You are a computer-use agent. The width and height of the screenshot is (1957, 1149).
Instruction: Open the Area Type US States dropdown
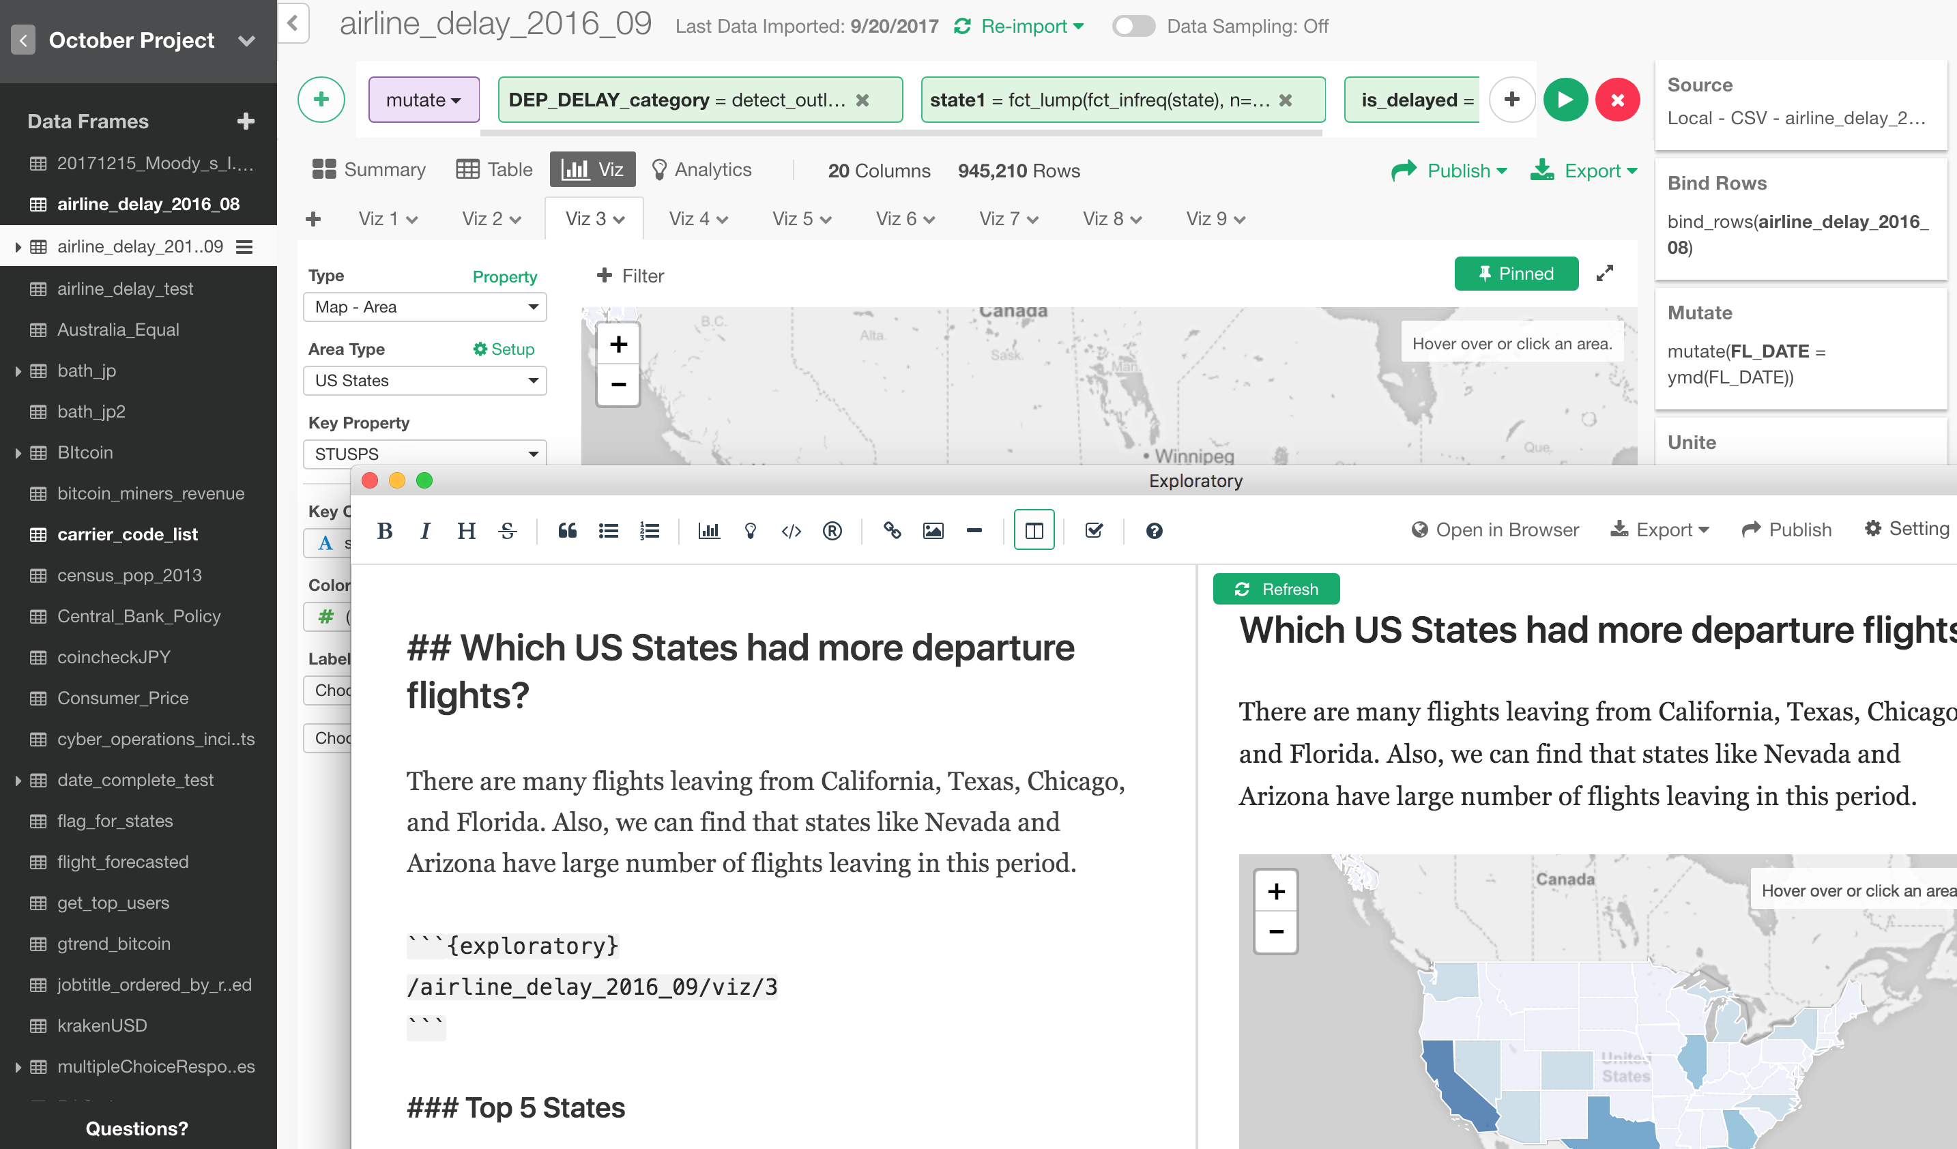coord(425,381)
